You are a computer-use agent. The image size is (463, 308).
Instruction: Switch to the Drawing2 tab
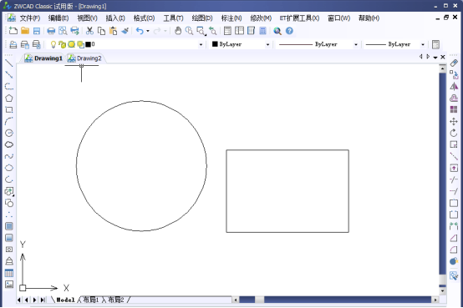[x=85, y=58]
